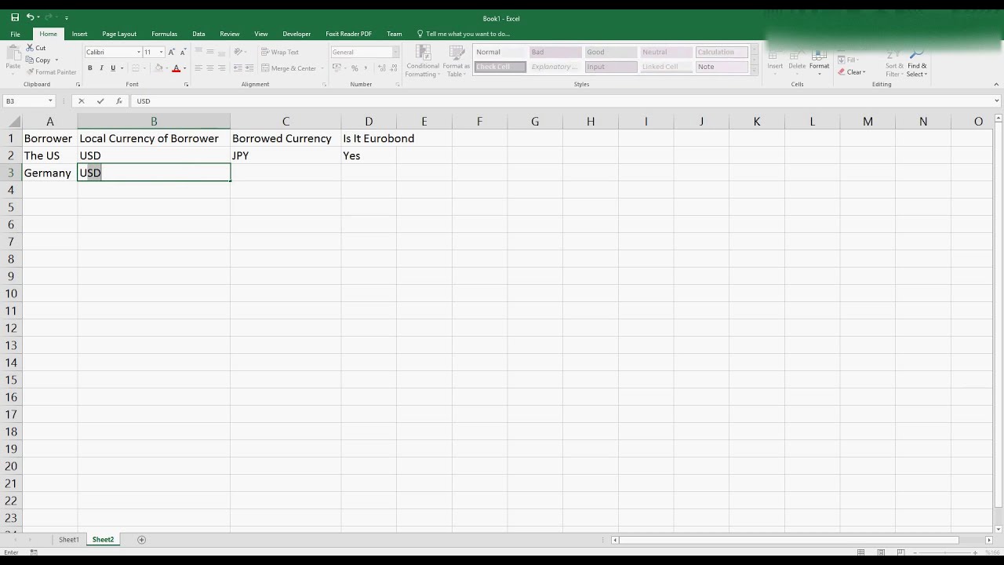
Task: Confirm cell entry with the checkmark
Action: [100, 100]
